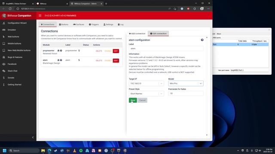Screen dimensions: 275x154
Task: Disable the atem connection
Action: tap(108, 61)
